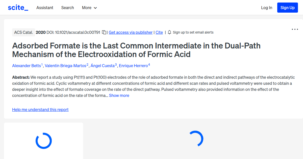Click author Valentín Briega-Martos
This screenshot has height=159, width=303.
click(x=65, y=66)
